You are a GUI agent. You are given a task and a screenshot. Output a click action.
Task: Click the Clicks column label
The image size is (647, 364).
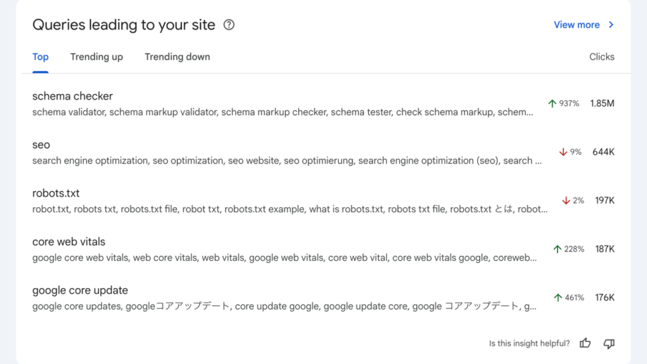[x=602, y=57]
